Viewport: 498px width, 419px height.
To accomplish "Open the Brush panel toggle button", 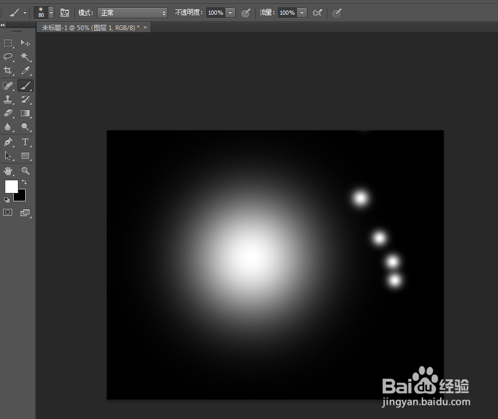I will (65, 13).
